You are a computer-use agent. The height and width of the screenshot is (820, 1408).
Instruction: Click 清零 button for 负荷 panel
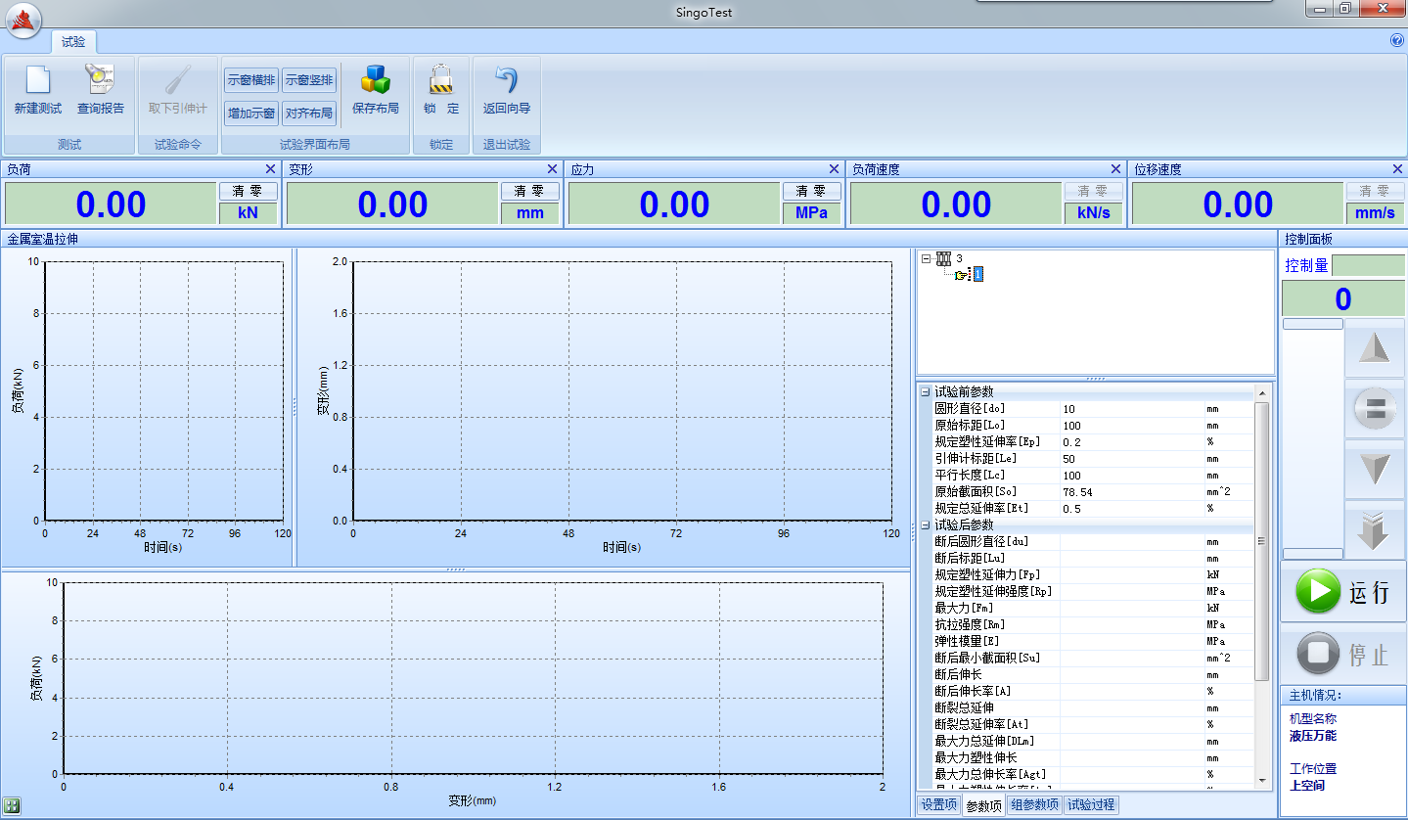tap(248, 192)
